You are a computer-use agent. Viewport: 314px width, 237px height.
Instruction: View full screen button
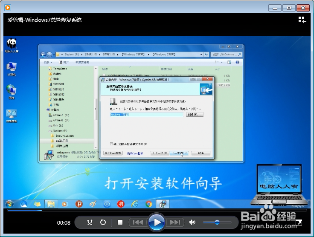[299, 223]
